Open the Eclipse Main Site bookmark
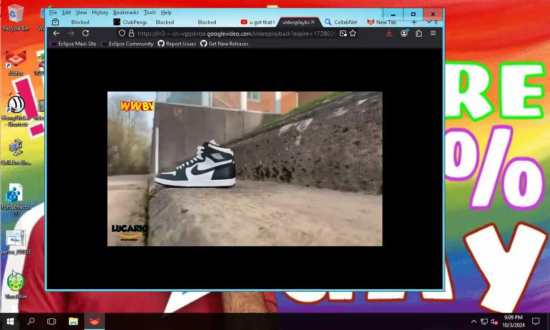Viewport: 550px width, 330px height. pyautogui.click(x=73, y=44)
